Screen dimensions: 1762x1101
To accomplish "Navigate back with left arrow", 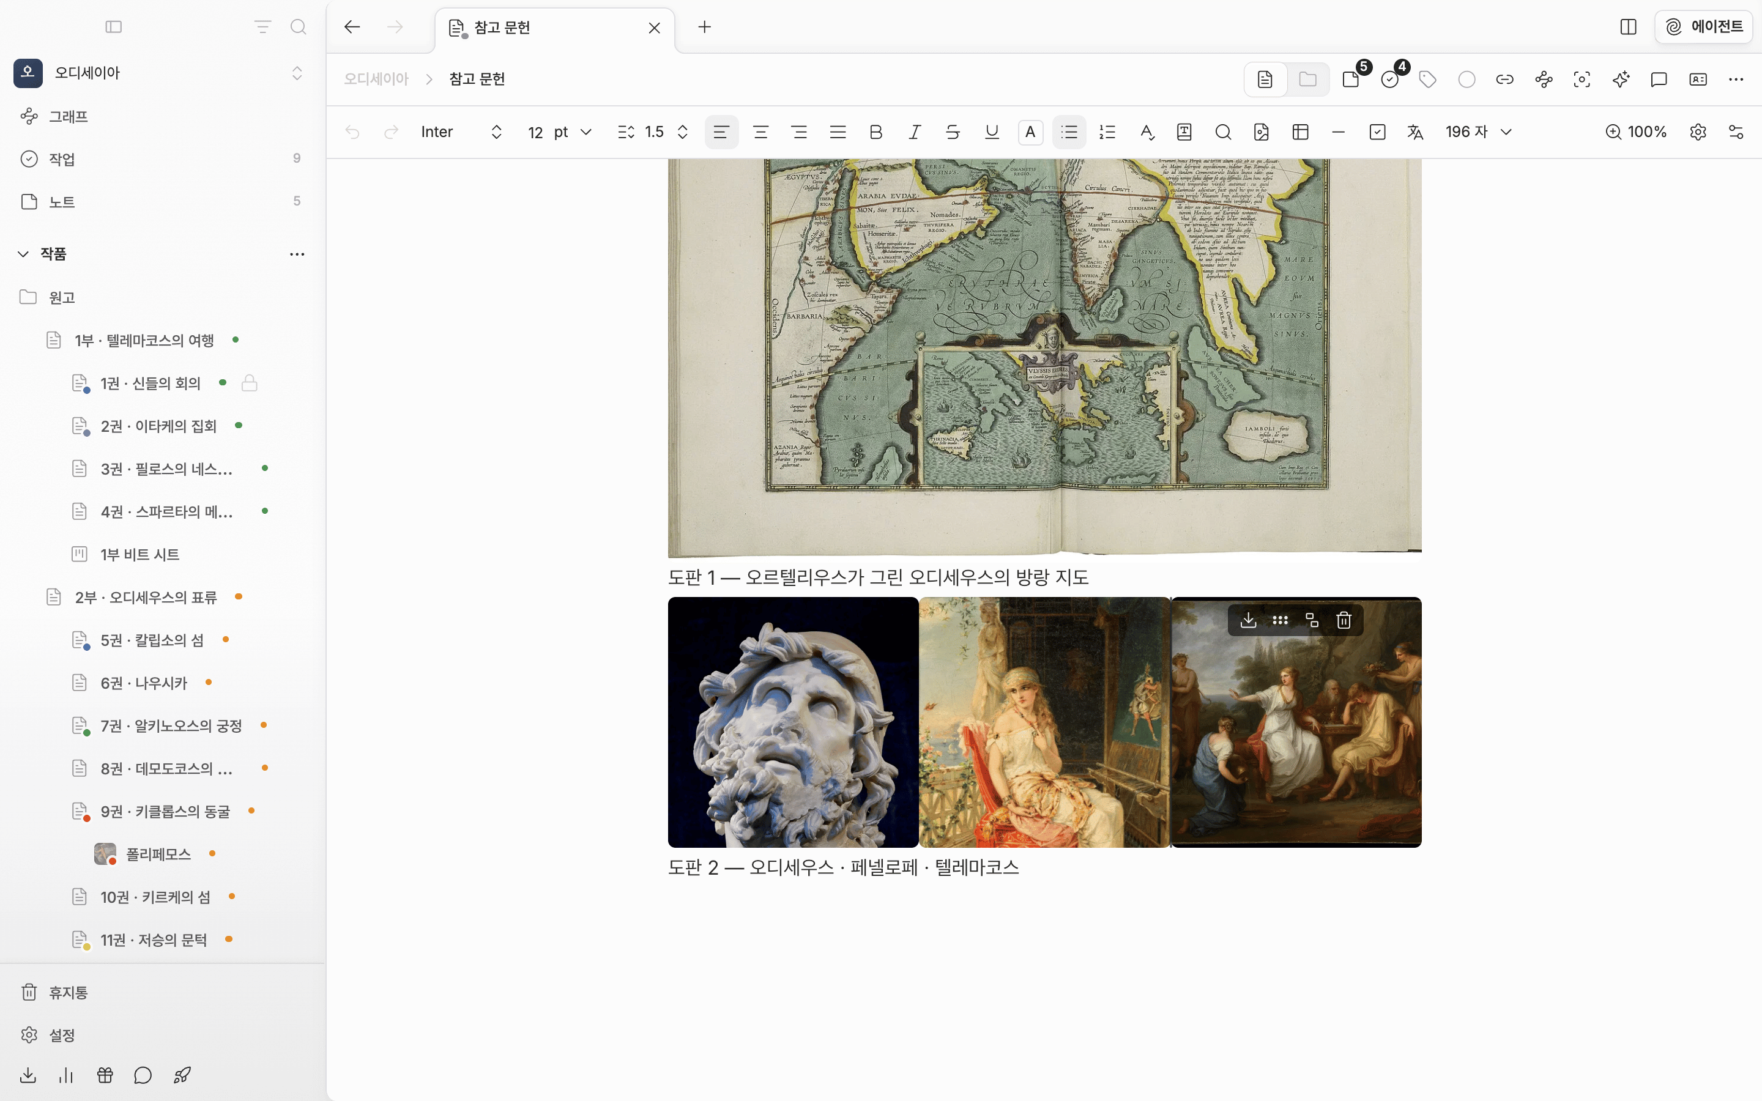I will (x=352, y=27).
